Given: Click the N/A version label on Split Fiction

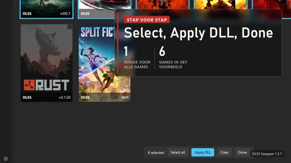Looking at the screenshot, I should coord(125,97).
